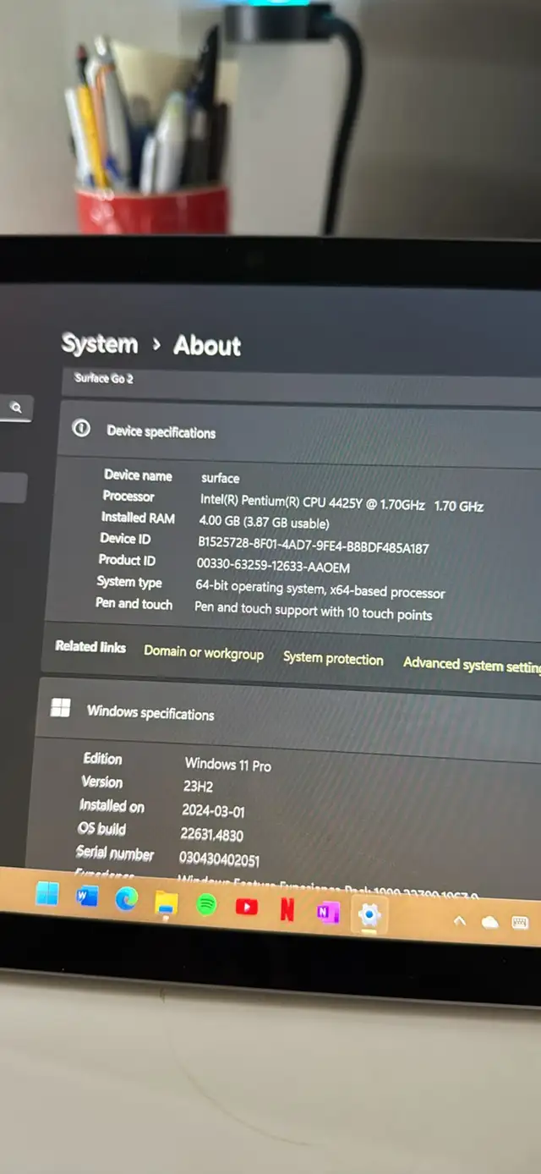Click the Windows specifications logo icon

(x=61, y=708)
